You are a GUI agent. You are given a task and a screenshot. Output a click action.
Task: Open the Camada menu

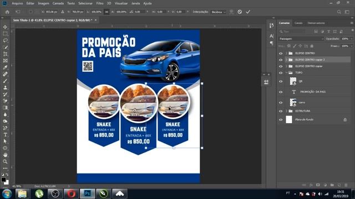pyautogui.click(x=58, y=3)
